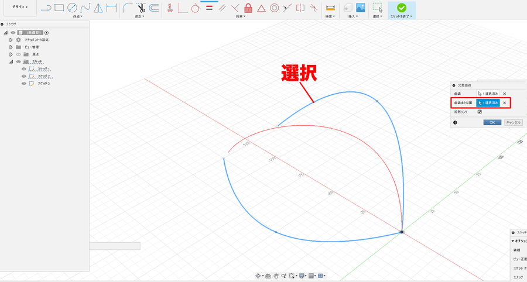The image size is (527, 282).
Task: Select the Mirror tool triangle icon
Action: tap(98, 8)
